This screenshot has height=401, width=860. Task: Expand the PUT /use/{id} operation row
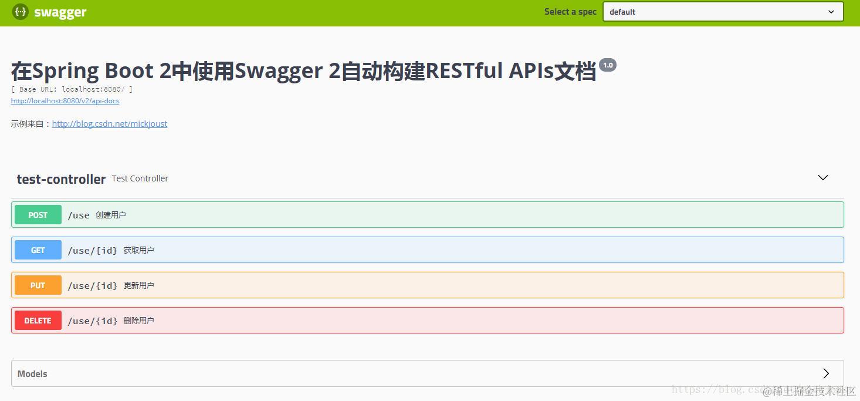click(x=428, y=285)
